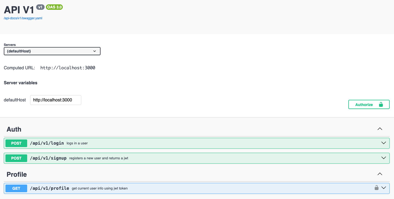Click the GET badge for profile endpoint
Image resolution: width=394 pixels, height=199 pixels.
click(x=16, y=188)
